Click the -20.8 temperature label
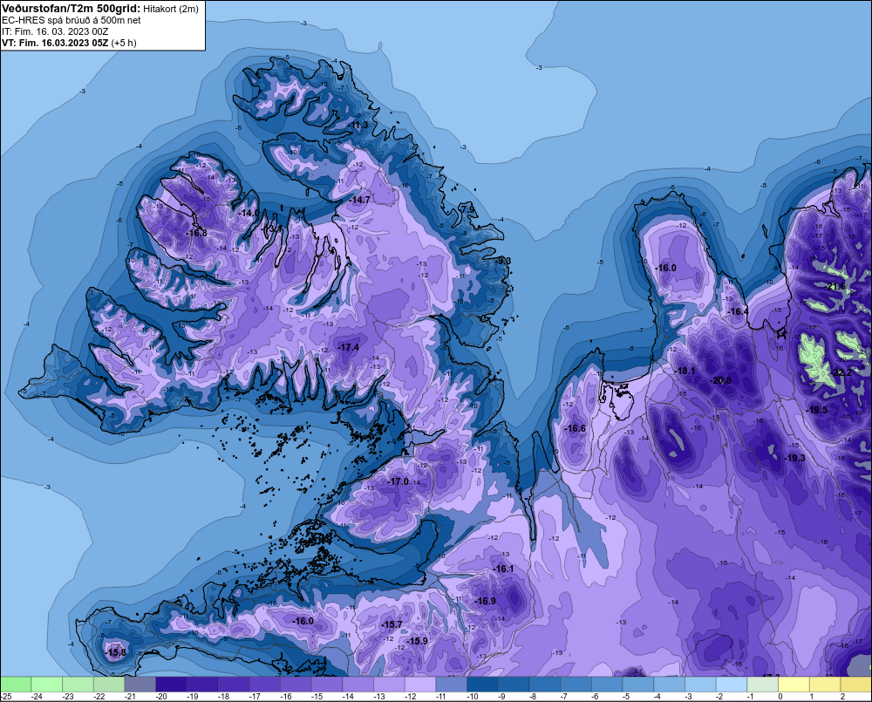Screen dimensions: 872x702 721,380
